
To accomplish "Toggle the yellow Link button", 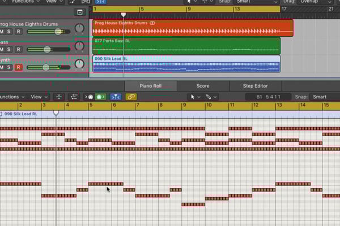I will point(131,97).
